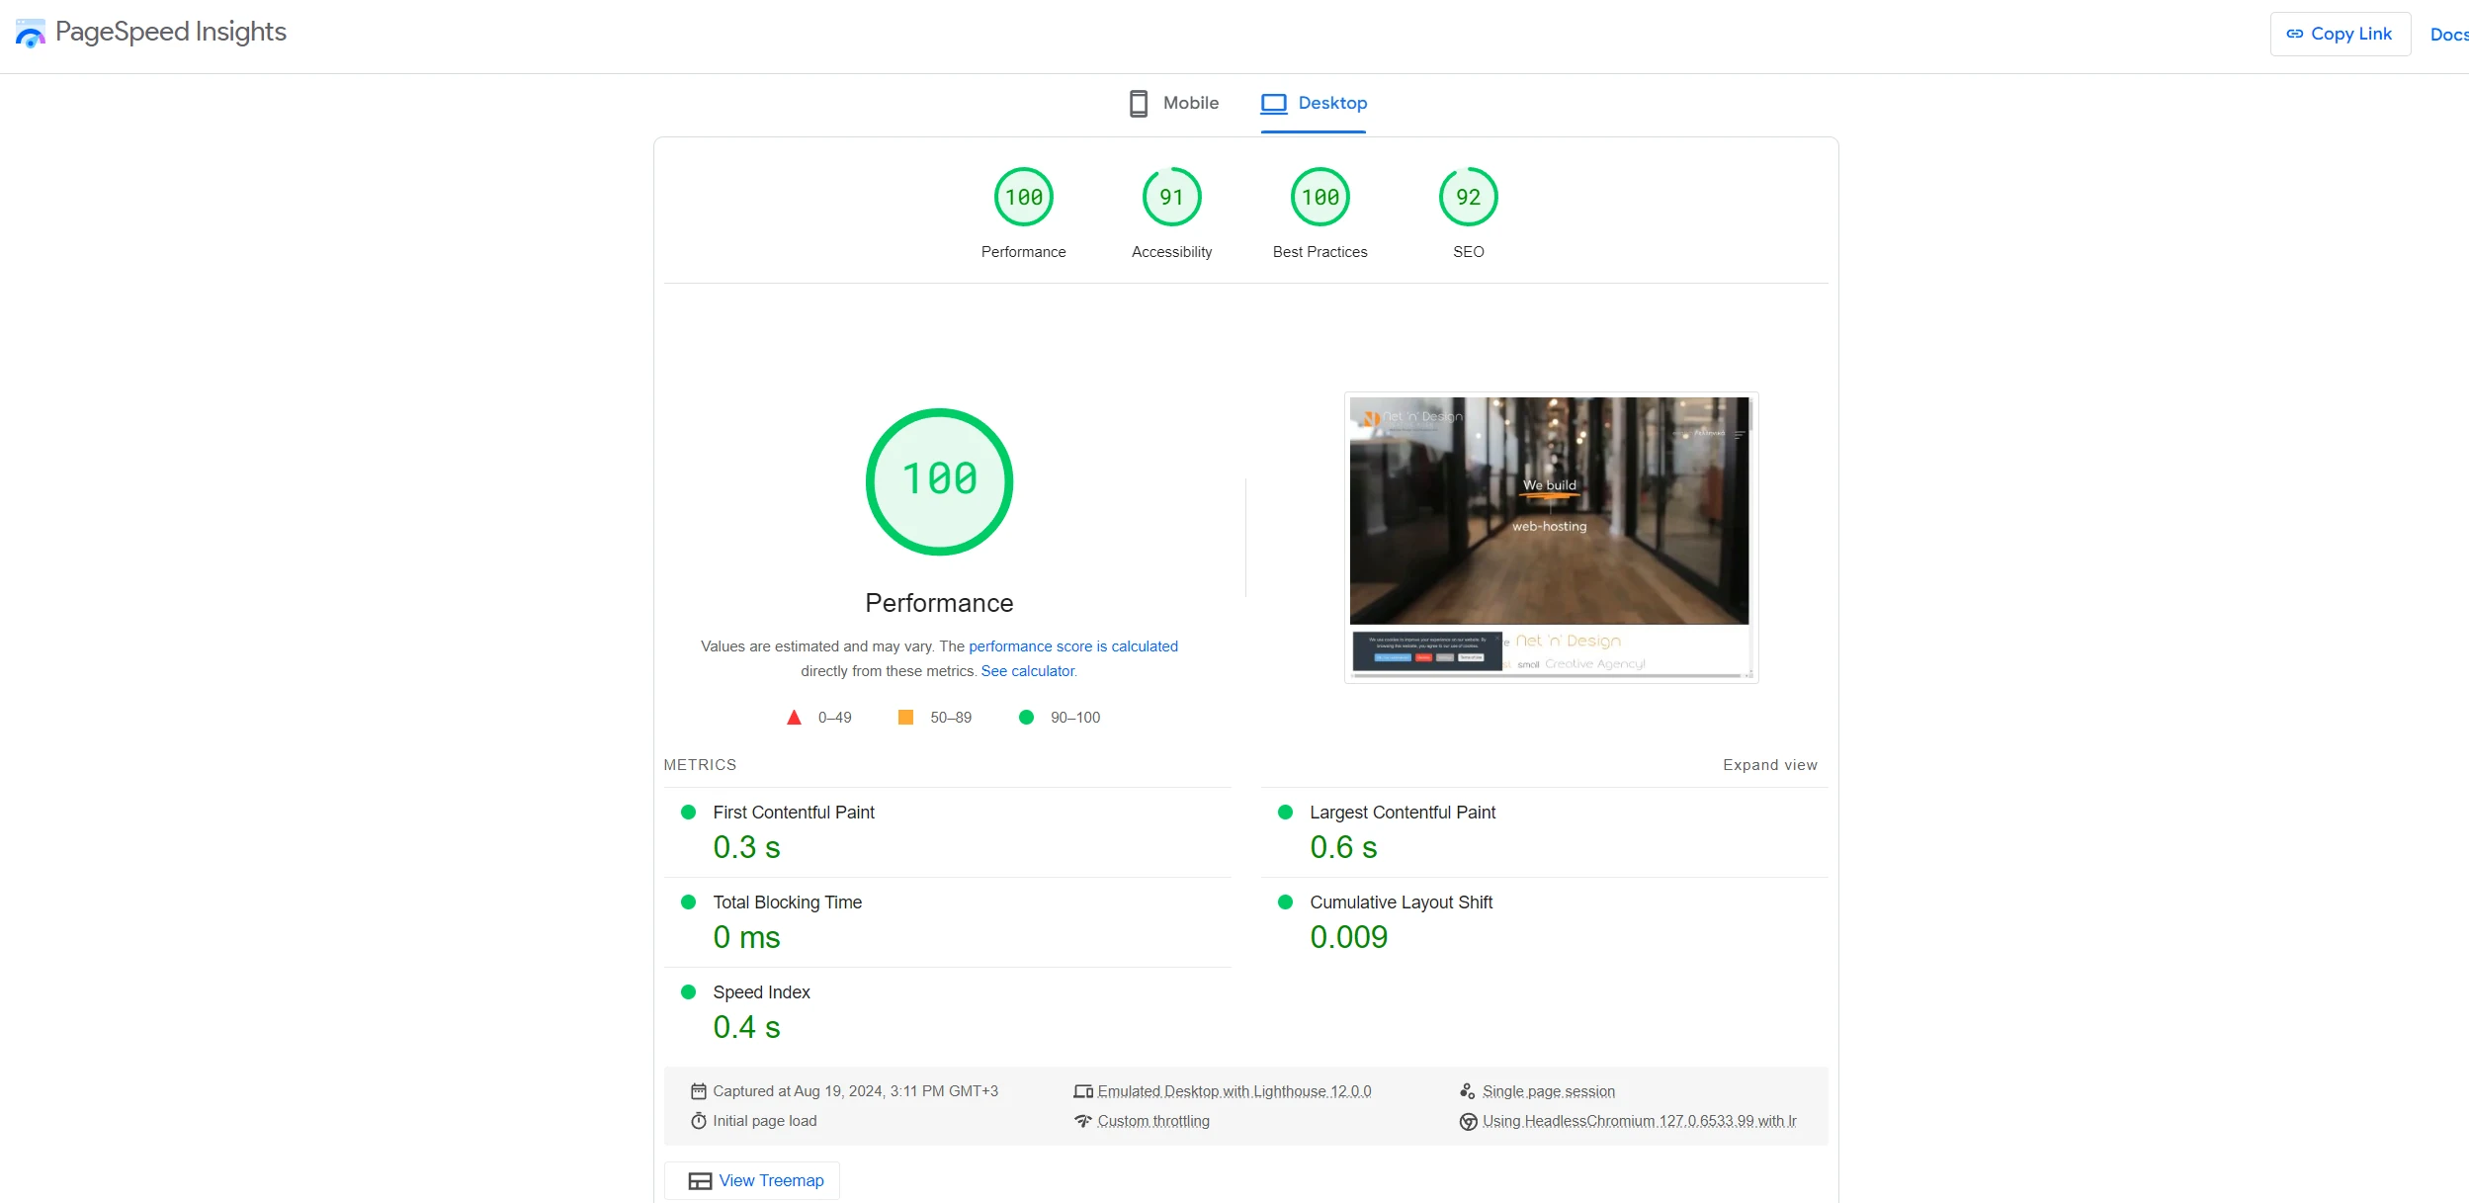Click the Speed Index metric value
Screen dimensions: 2469x1203
(x=748, y=1027)
